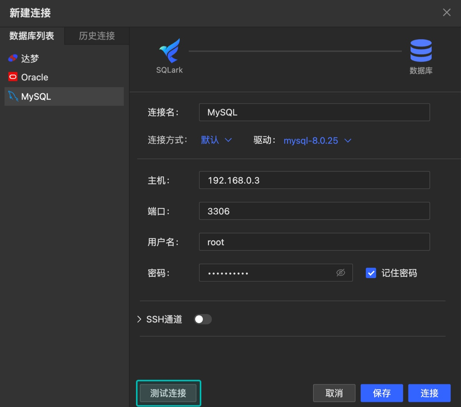The height and width of the screenshot is (407, 461).
Task: Focus the 密码 input field
Action: pyautogui.click(x=276, y=273)
